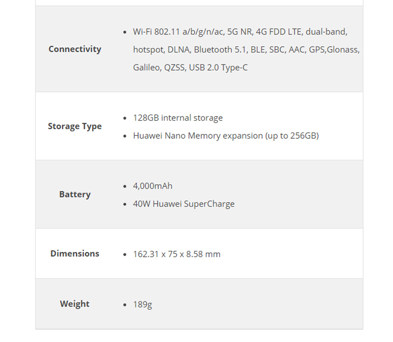Click the 4,000mAh battery capacity text
Screen dimensions: 393x342
pyautogui.click(x=153, y=186)
